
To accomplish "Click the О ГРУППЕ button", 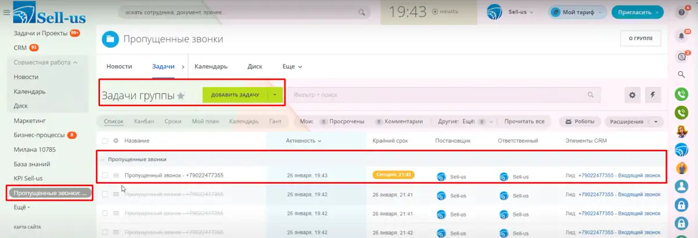I will click(x=641, y=39).
